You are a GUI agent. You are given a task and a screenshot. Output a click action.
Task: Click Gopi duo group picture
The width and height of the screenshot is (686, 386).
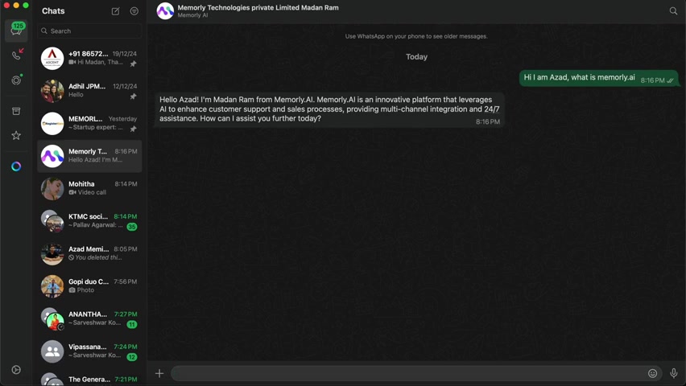pos(52,286)
